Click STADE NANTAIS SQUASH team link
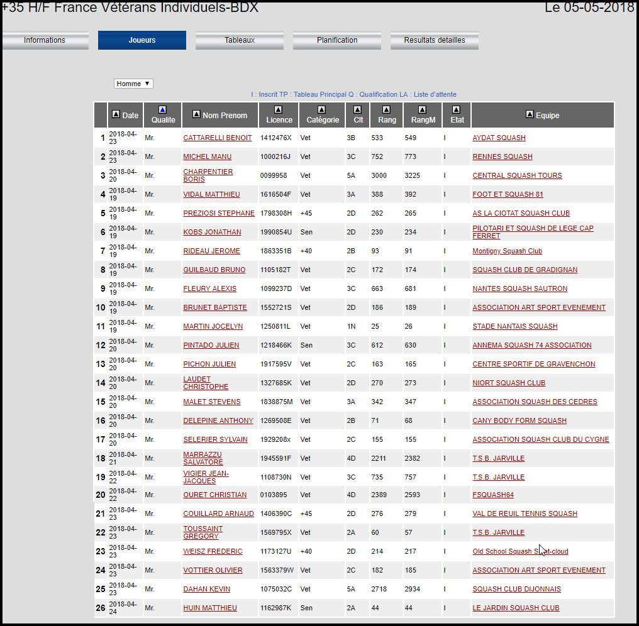 click(515, 326)
